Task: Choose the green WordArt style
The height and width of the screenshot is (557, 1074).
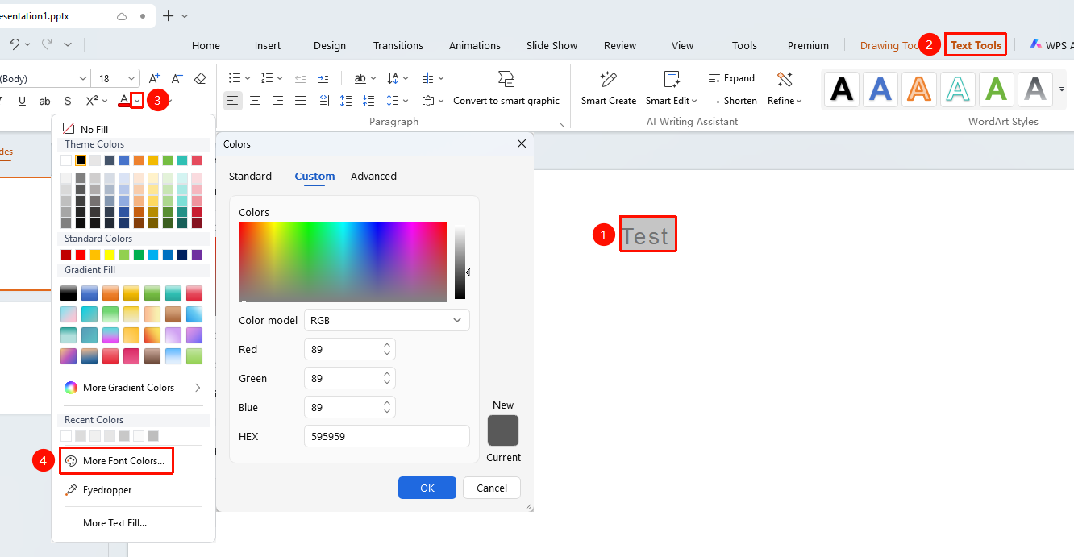Action: (997, 89)
